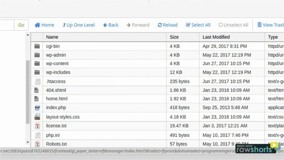Click the license.txt text file icon
Image resolution: width=284 pixels, height=160 pixels.
click(37, 126)
